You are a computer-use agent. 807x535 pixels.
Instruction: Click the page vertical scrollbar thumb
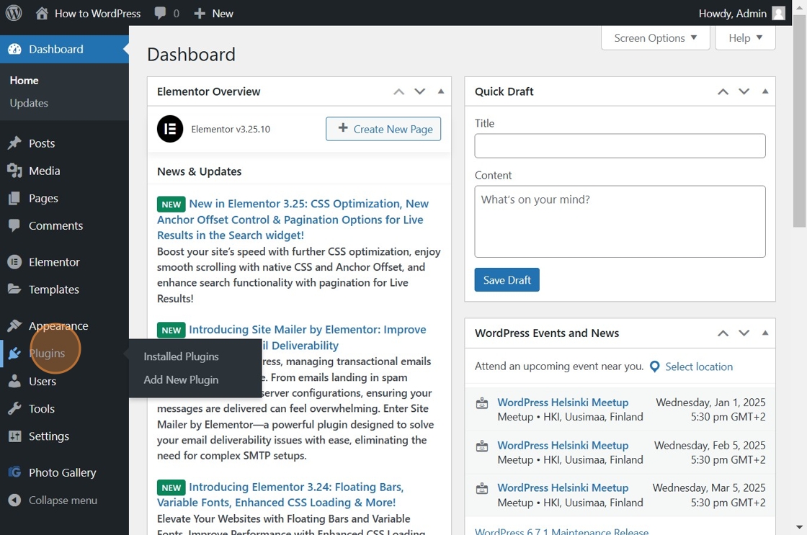799,121
